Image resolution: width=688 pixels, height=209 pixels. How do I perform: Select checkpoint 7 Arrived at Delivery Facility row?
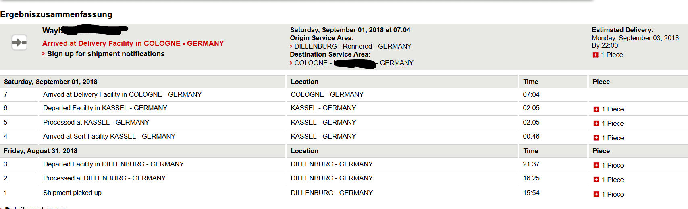[344, 95]
